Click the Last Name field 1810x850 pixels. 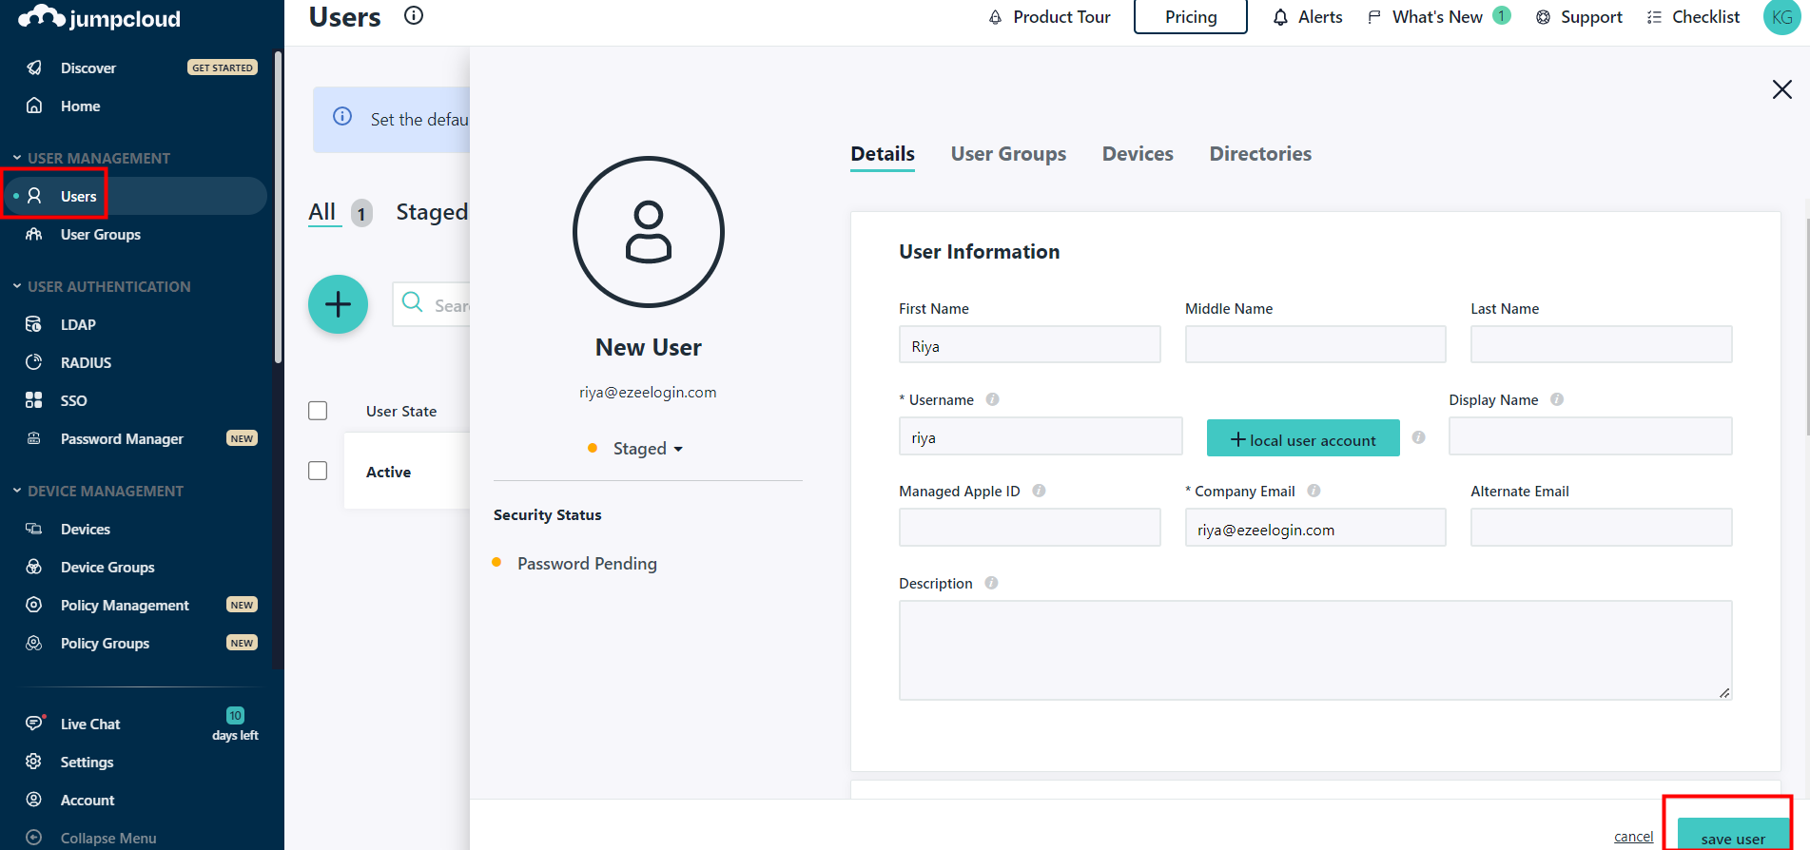1602,344
